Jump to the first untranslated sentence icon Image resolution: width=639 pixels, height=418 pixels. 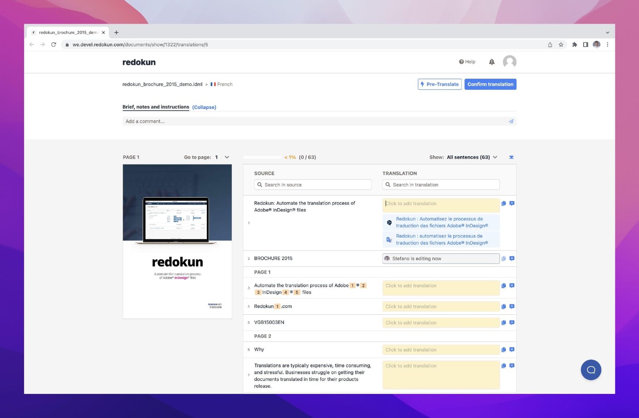pos(511,157)
